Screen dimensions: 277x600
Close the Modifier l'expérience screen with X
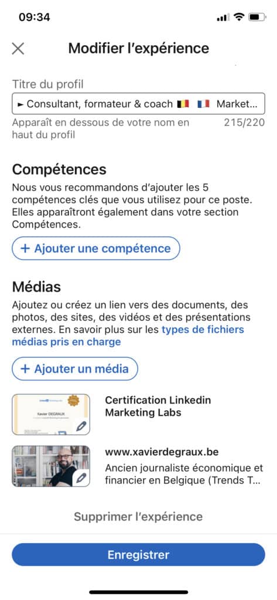click(18, 49)
